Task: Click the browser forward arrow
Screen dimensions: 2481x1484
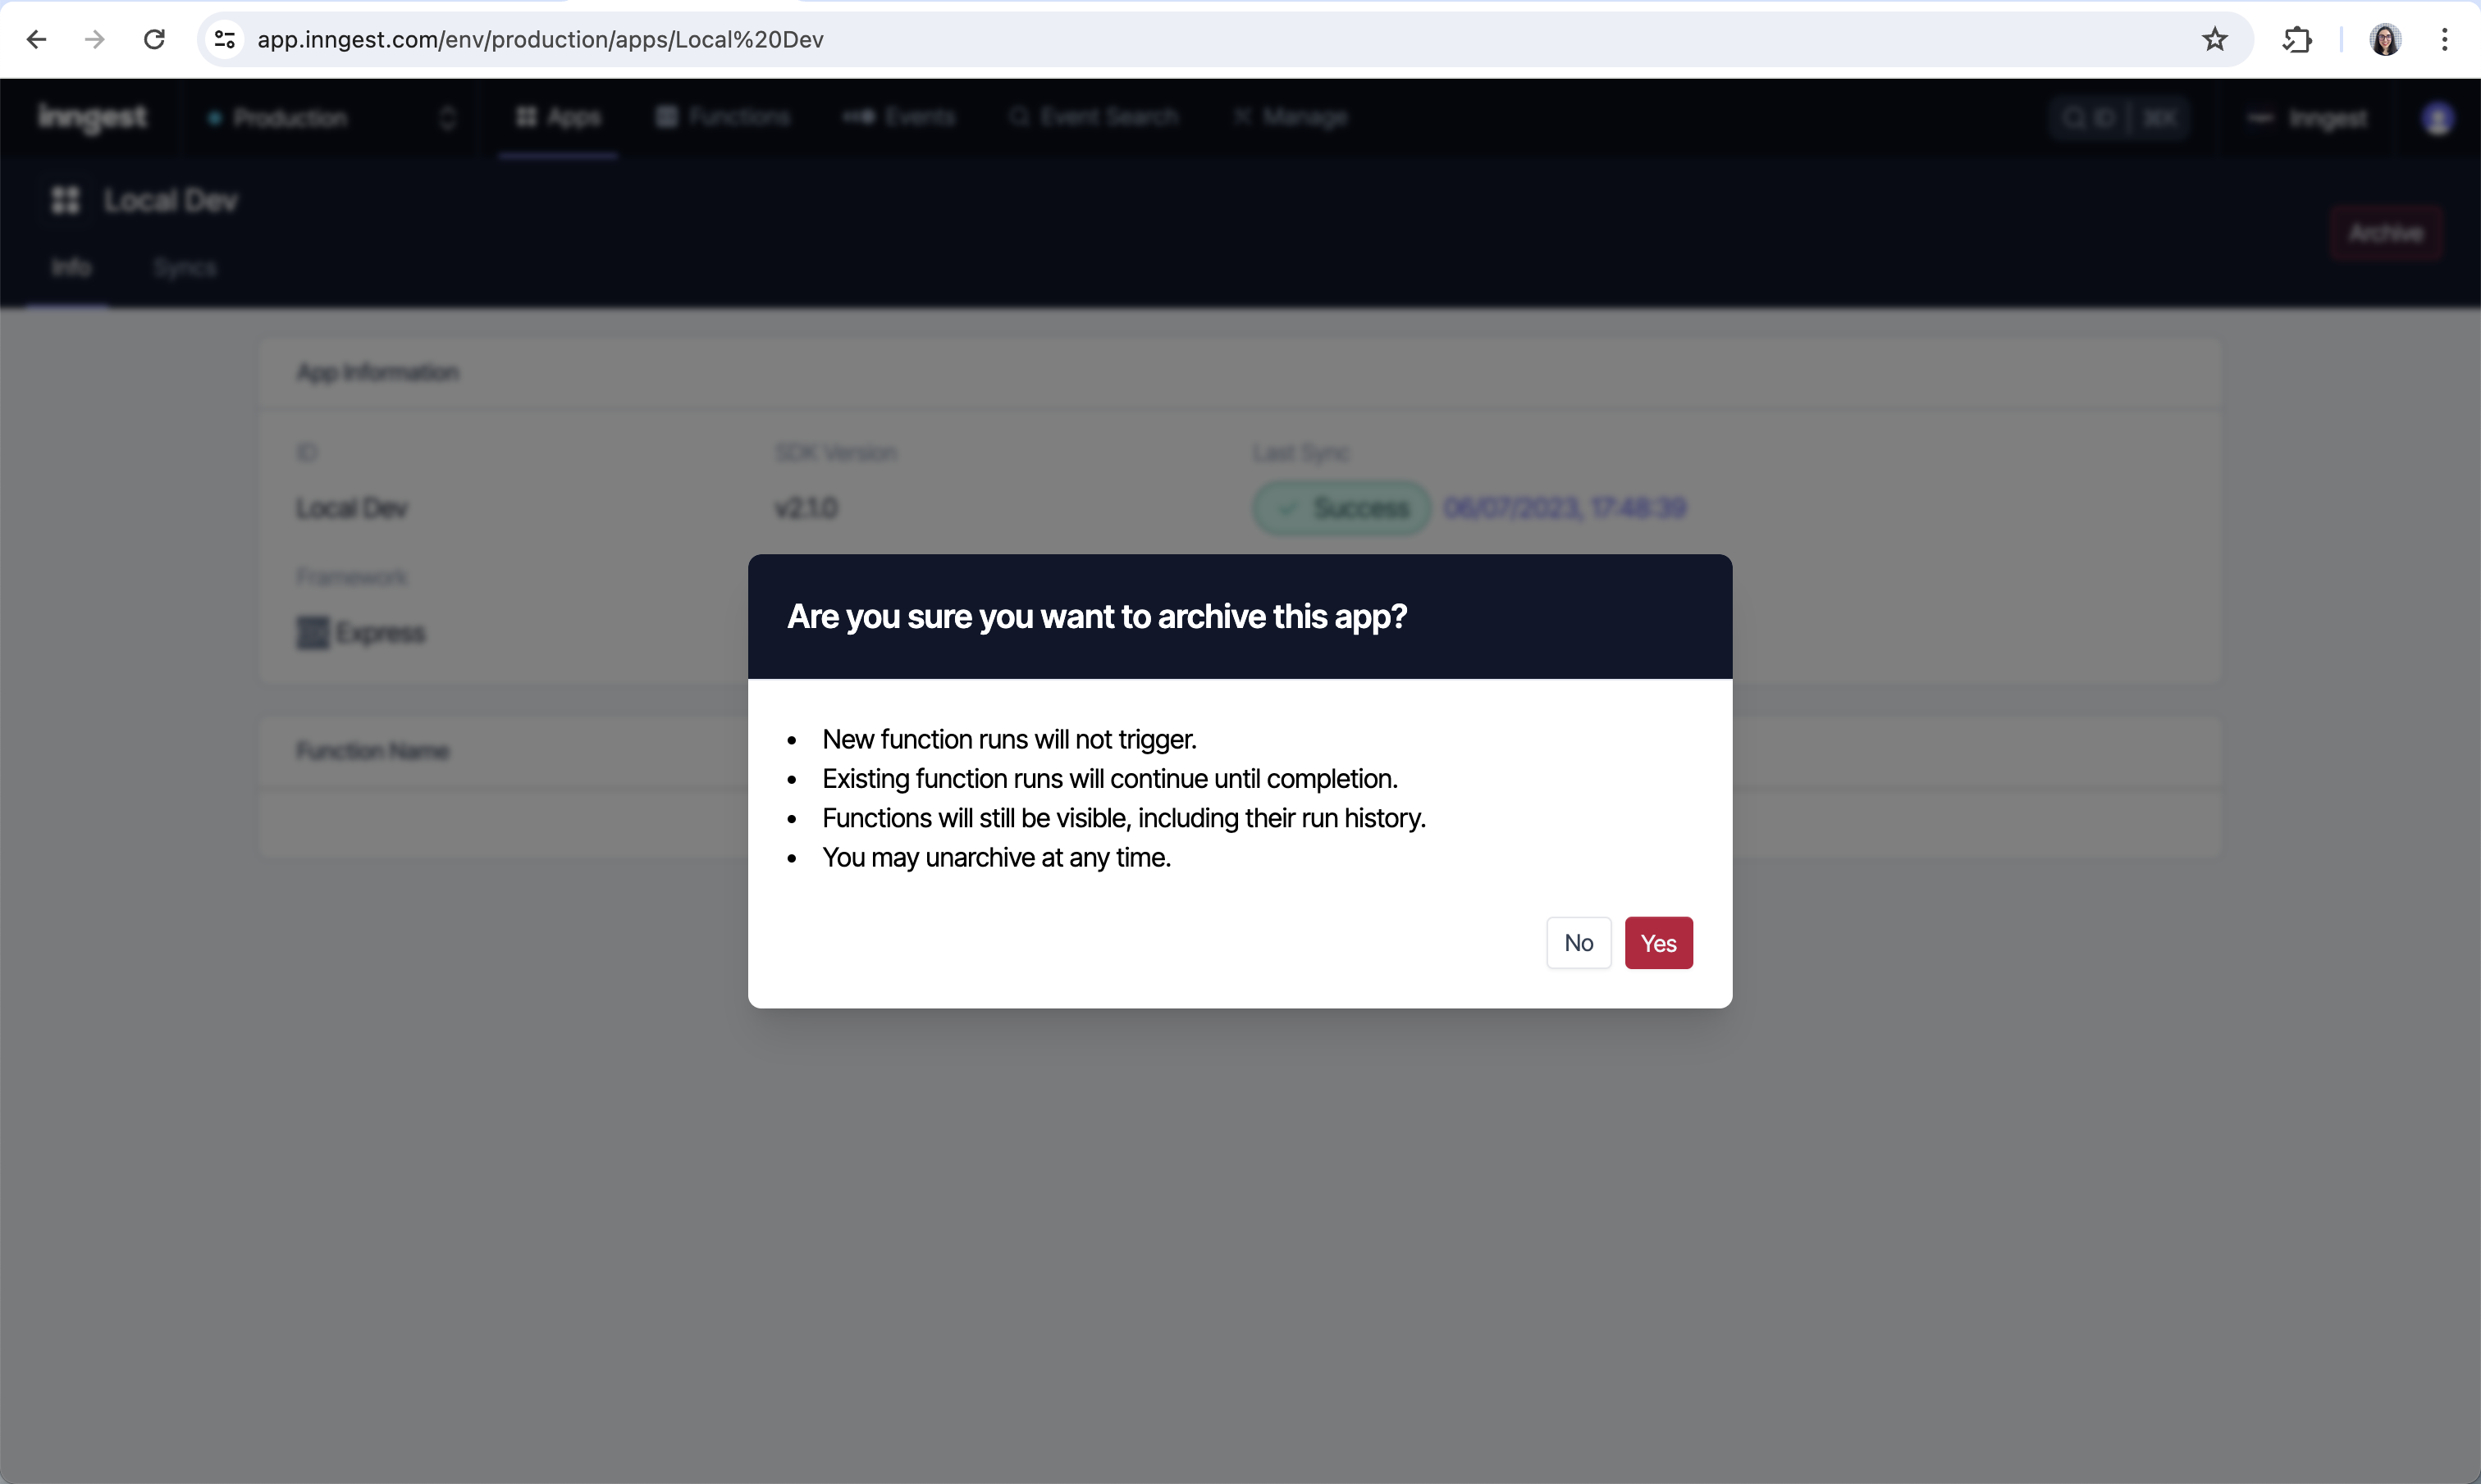Action: tap(95, 39)
